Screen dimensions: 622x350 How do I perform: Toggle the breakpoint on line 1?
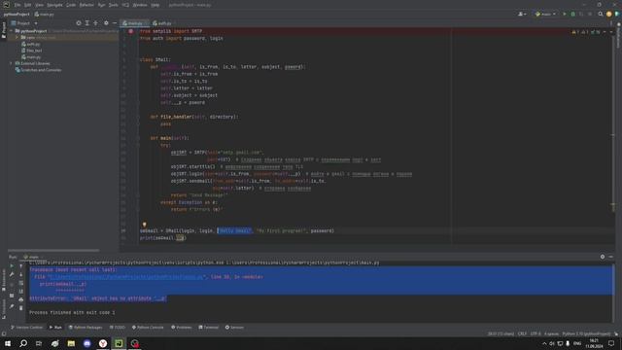click(x=130, y=31)
